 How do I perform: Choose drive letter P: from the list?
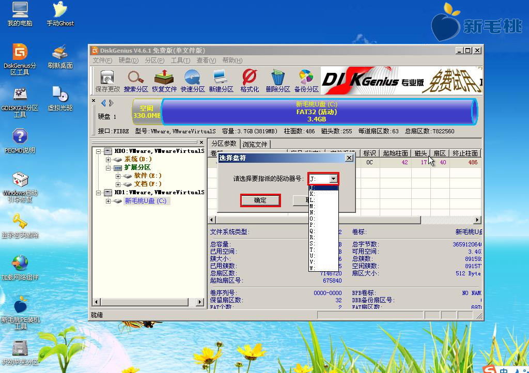click(x=323, y=225)
